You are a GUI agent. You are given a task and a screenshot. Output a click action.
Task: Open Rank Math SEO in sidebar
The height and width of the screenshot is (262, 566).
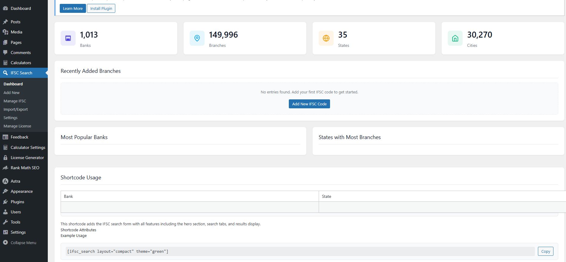[25, 168]
